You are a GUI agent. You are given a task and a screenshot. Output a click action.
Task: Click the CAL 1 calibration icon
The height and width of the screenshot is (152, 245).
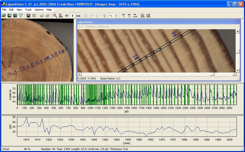(123, 16)
